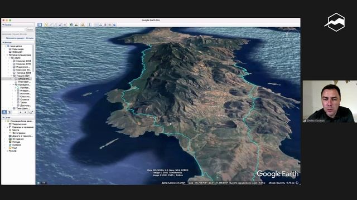Click the View in Google Maps icon
The height and width of the screenshot is (200, 357).
pos(110,24)
